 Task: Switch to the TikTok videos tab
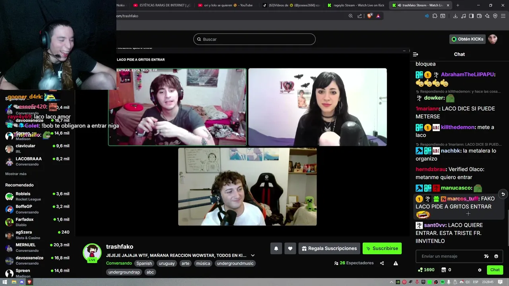pyautogui.click(x=291, y=5)
